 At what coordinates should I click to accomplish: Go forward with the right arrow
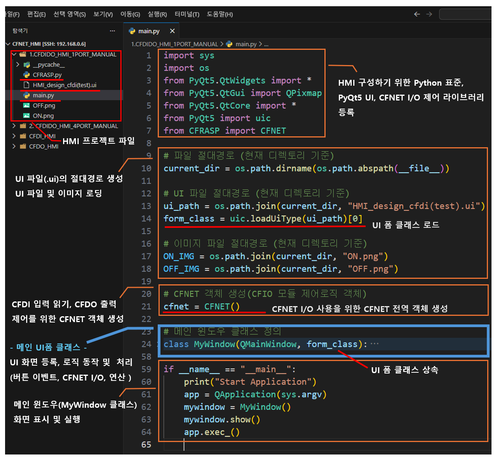[429, 14]
